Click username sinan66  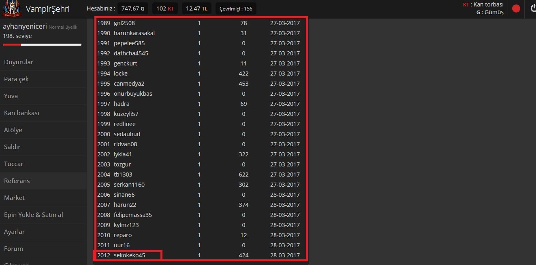[x=124, y=195]
